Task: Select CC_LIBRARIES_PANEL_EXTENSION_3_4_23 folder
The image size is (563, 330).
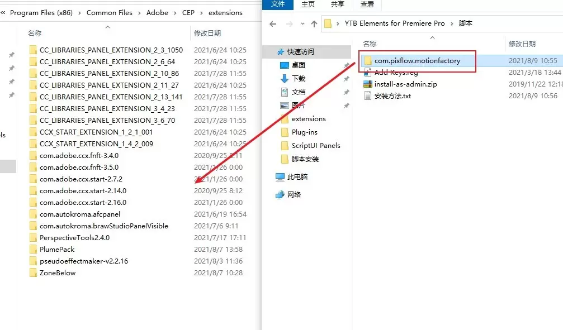Action: (102, 109)
